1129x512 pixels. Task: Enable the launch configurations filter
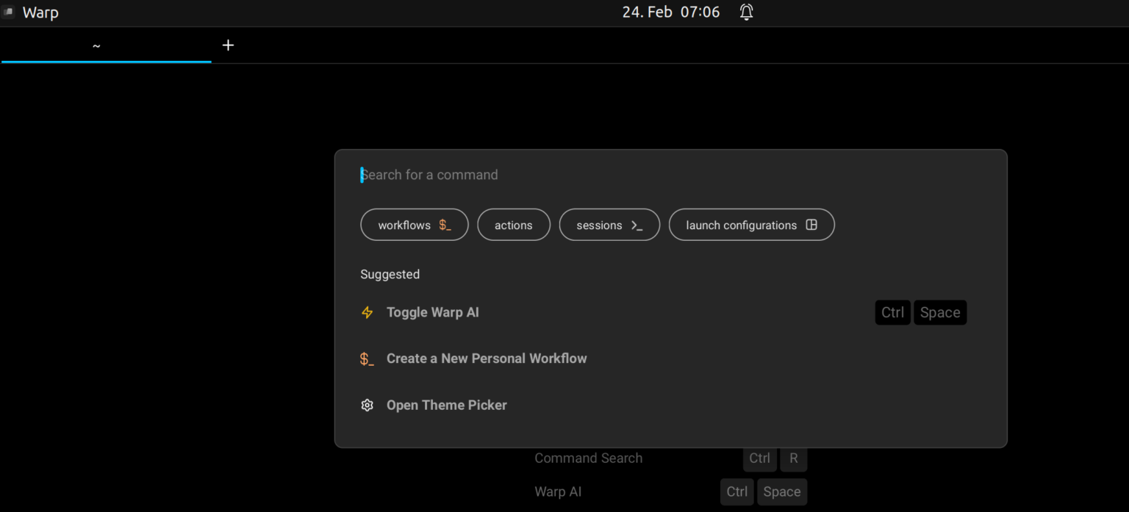coord(751,225)
